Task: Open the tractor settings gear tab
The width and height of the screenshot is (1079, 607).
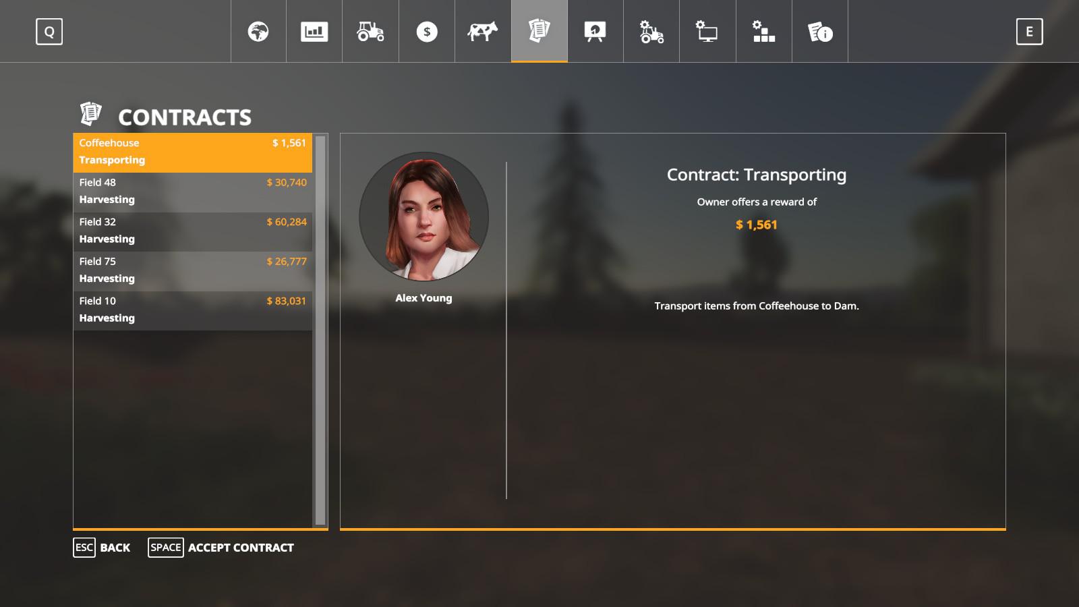Action: pyautogui.click(x=651, y=32)
